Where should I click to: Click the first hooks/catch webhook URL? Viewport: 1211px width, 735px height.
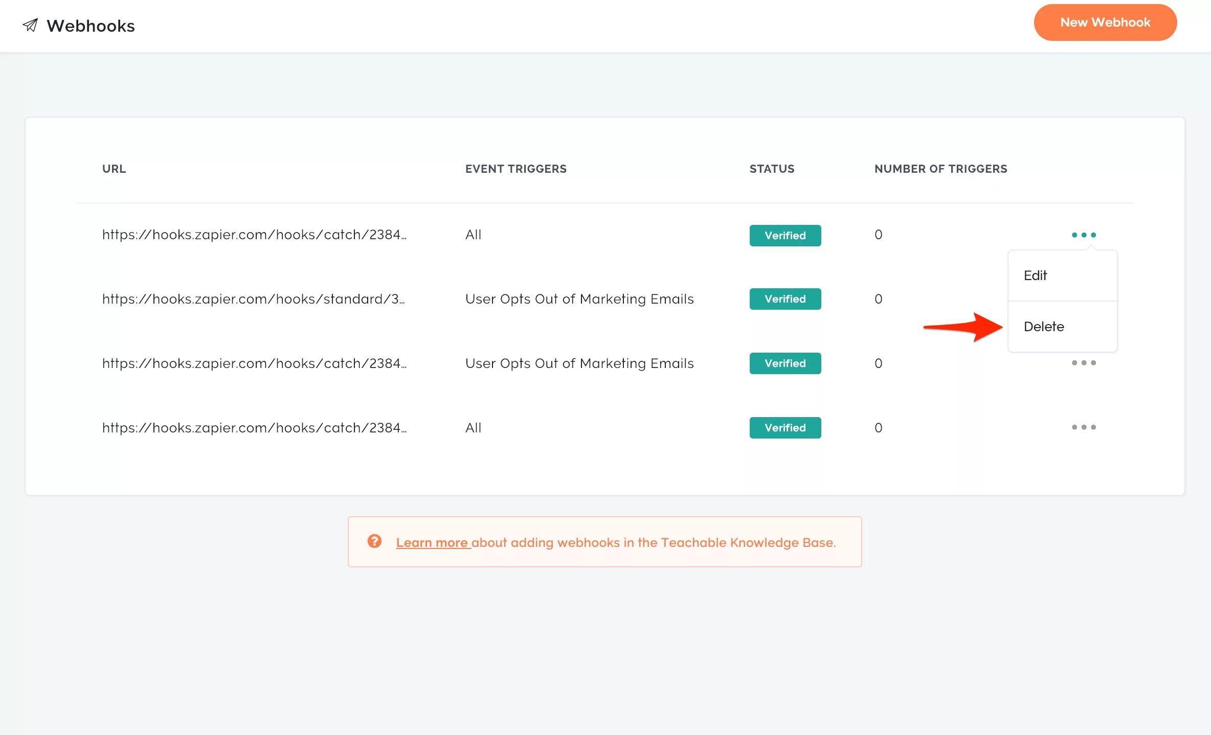254,235
